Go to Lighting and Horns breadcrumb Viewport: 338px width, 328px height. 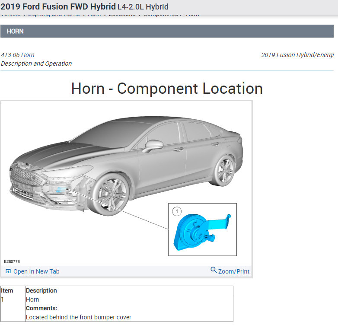pos(54,15)
